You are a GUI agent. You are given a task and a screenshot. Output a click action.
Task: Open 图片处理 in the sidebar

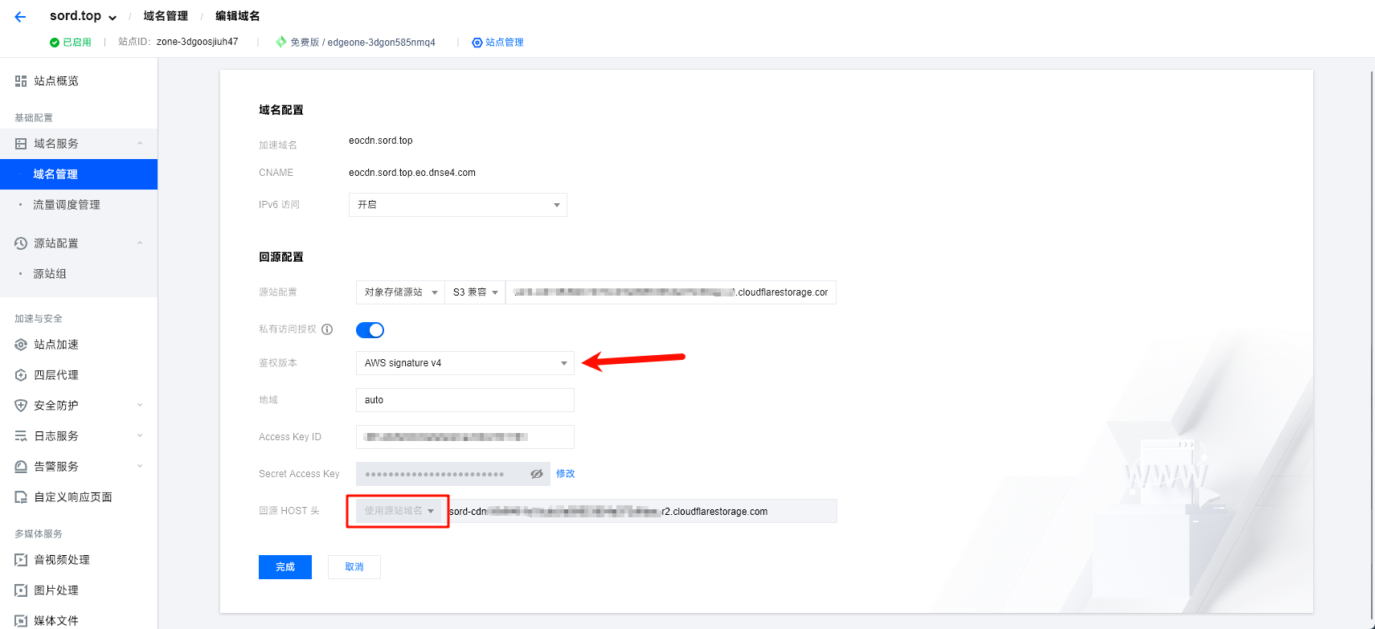click(x=55, y=590)
